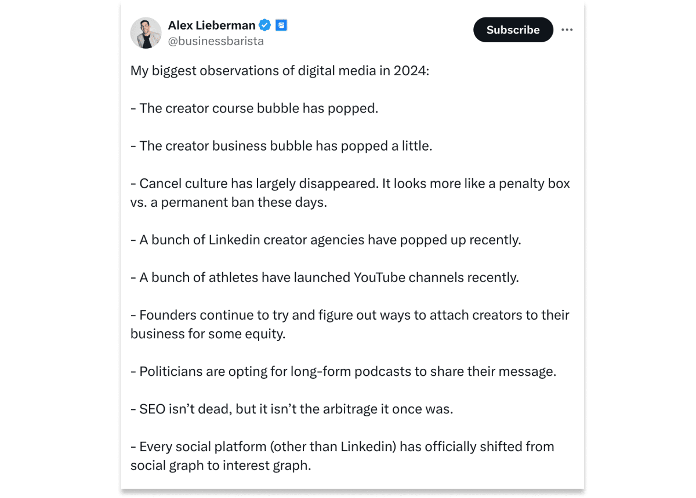This screenshot has width=696, height=498.
Task: Click the 'Every social platform' paragraph
Action: (x=342, y=456)
